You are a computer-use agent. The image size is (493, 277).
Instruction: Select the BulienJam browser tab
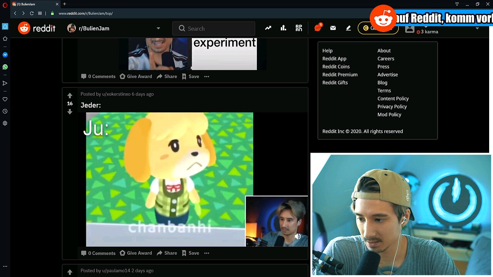tap(35, 4)
